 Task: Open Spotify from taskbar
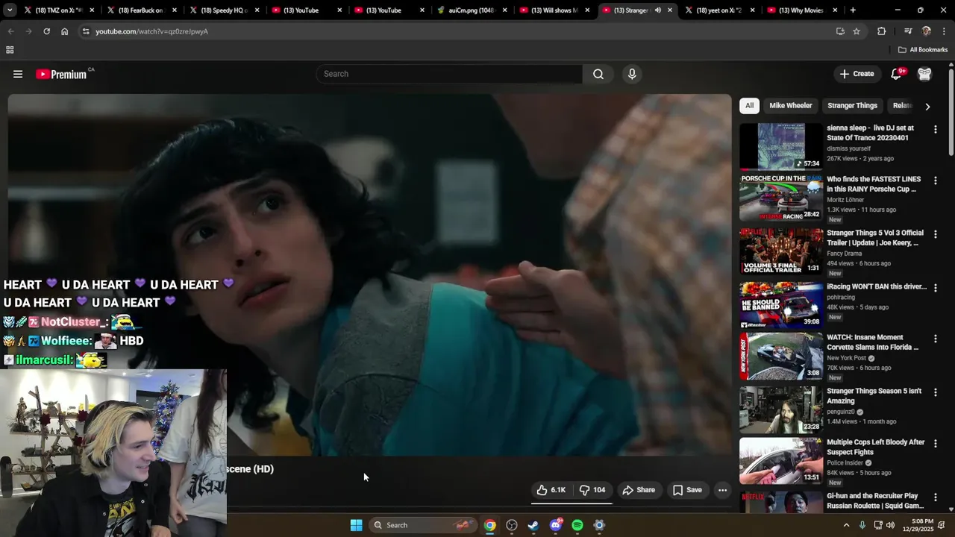[577, 525]
